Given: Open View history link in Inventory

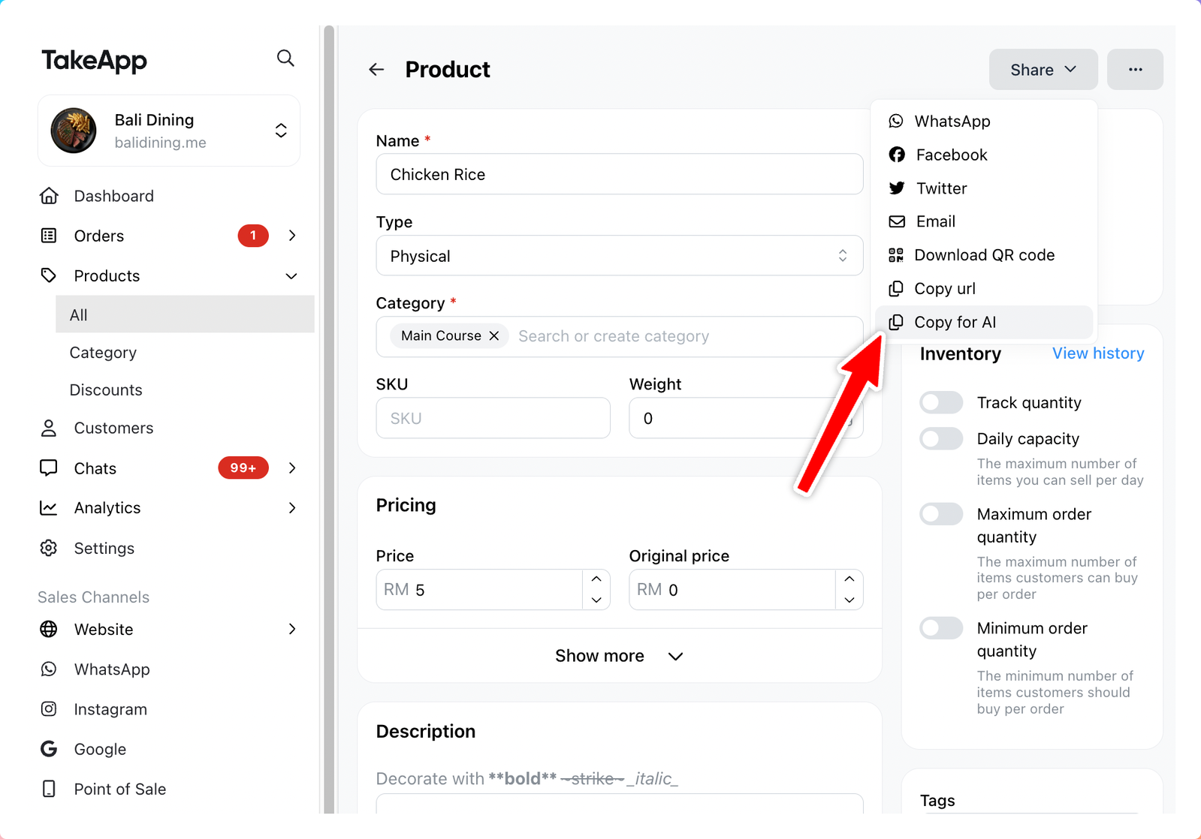Looking at the screenshot, I should tap(1098, 353).
